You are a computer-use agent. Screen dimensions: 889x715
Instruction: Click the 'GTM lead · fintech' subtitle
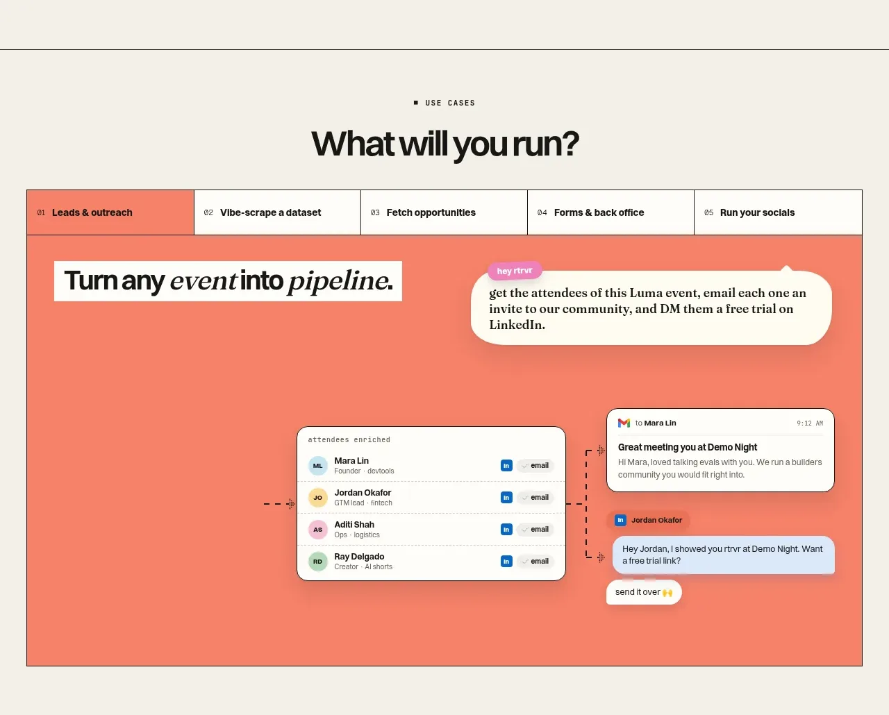(363, 503)
